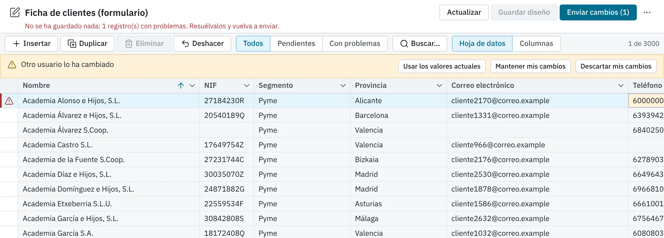The image size is (664, 238).
Task: Choose Usar los valores actuales
Action: click(x=442, y=66)
